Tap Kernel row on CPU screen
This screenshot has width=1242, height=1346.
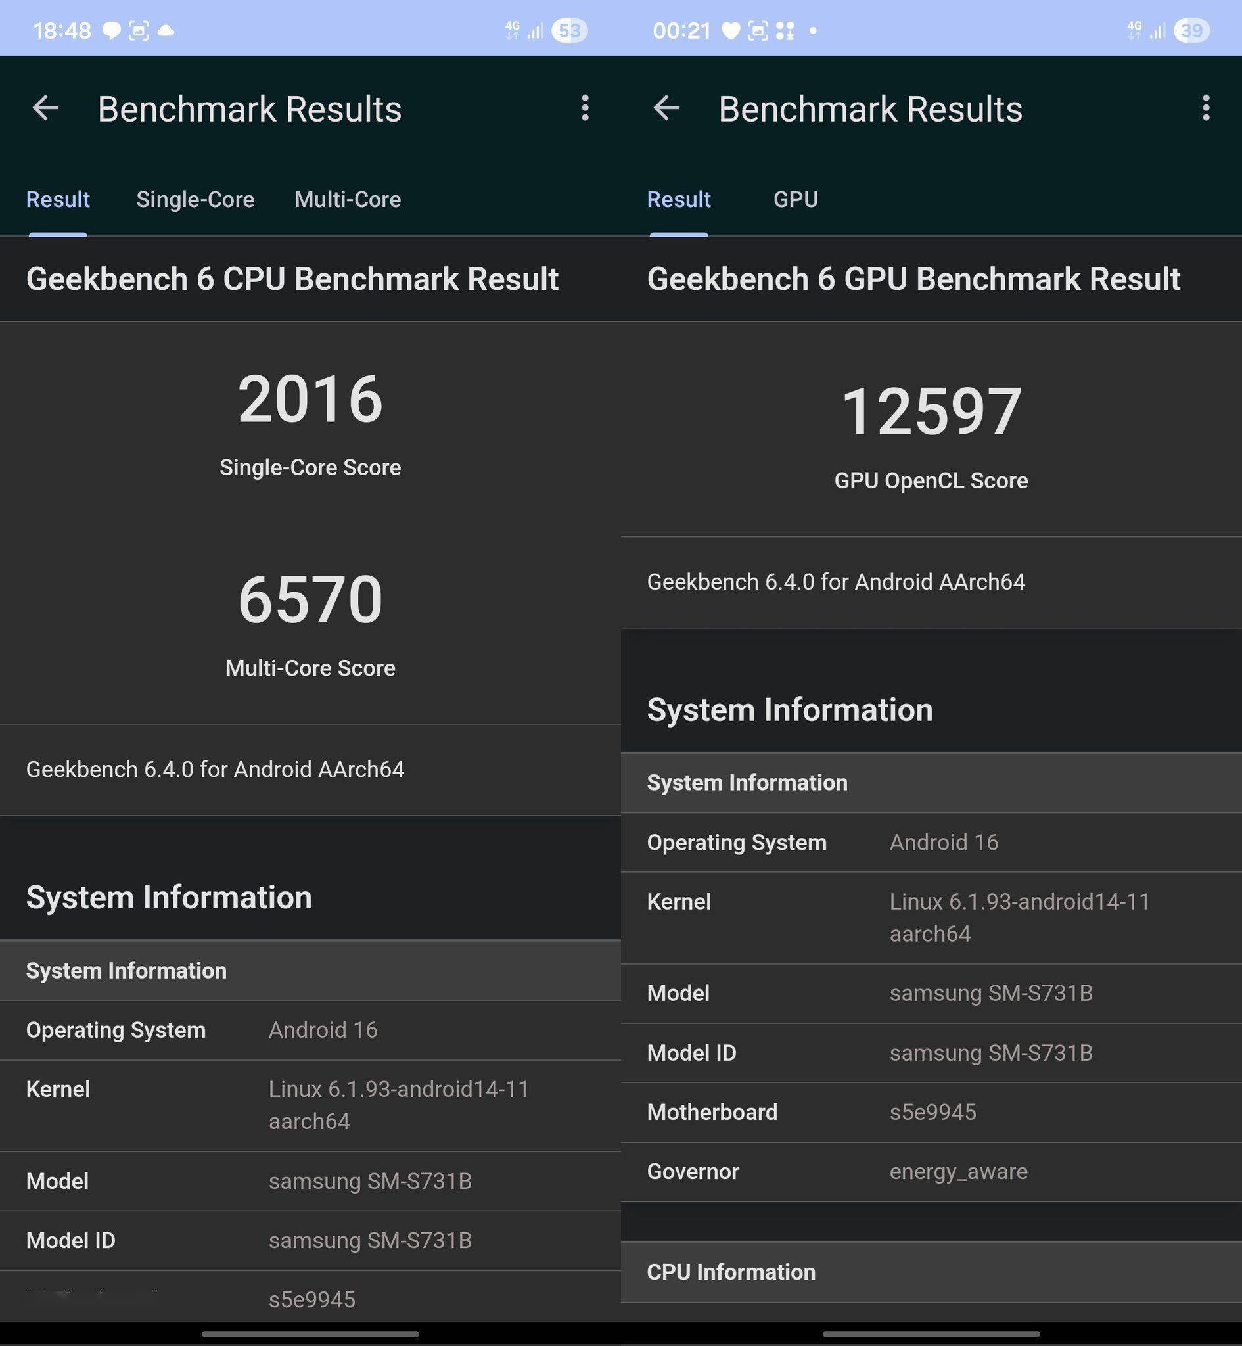point(310,1105)
